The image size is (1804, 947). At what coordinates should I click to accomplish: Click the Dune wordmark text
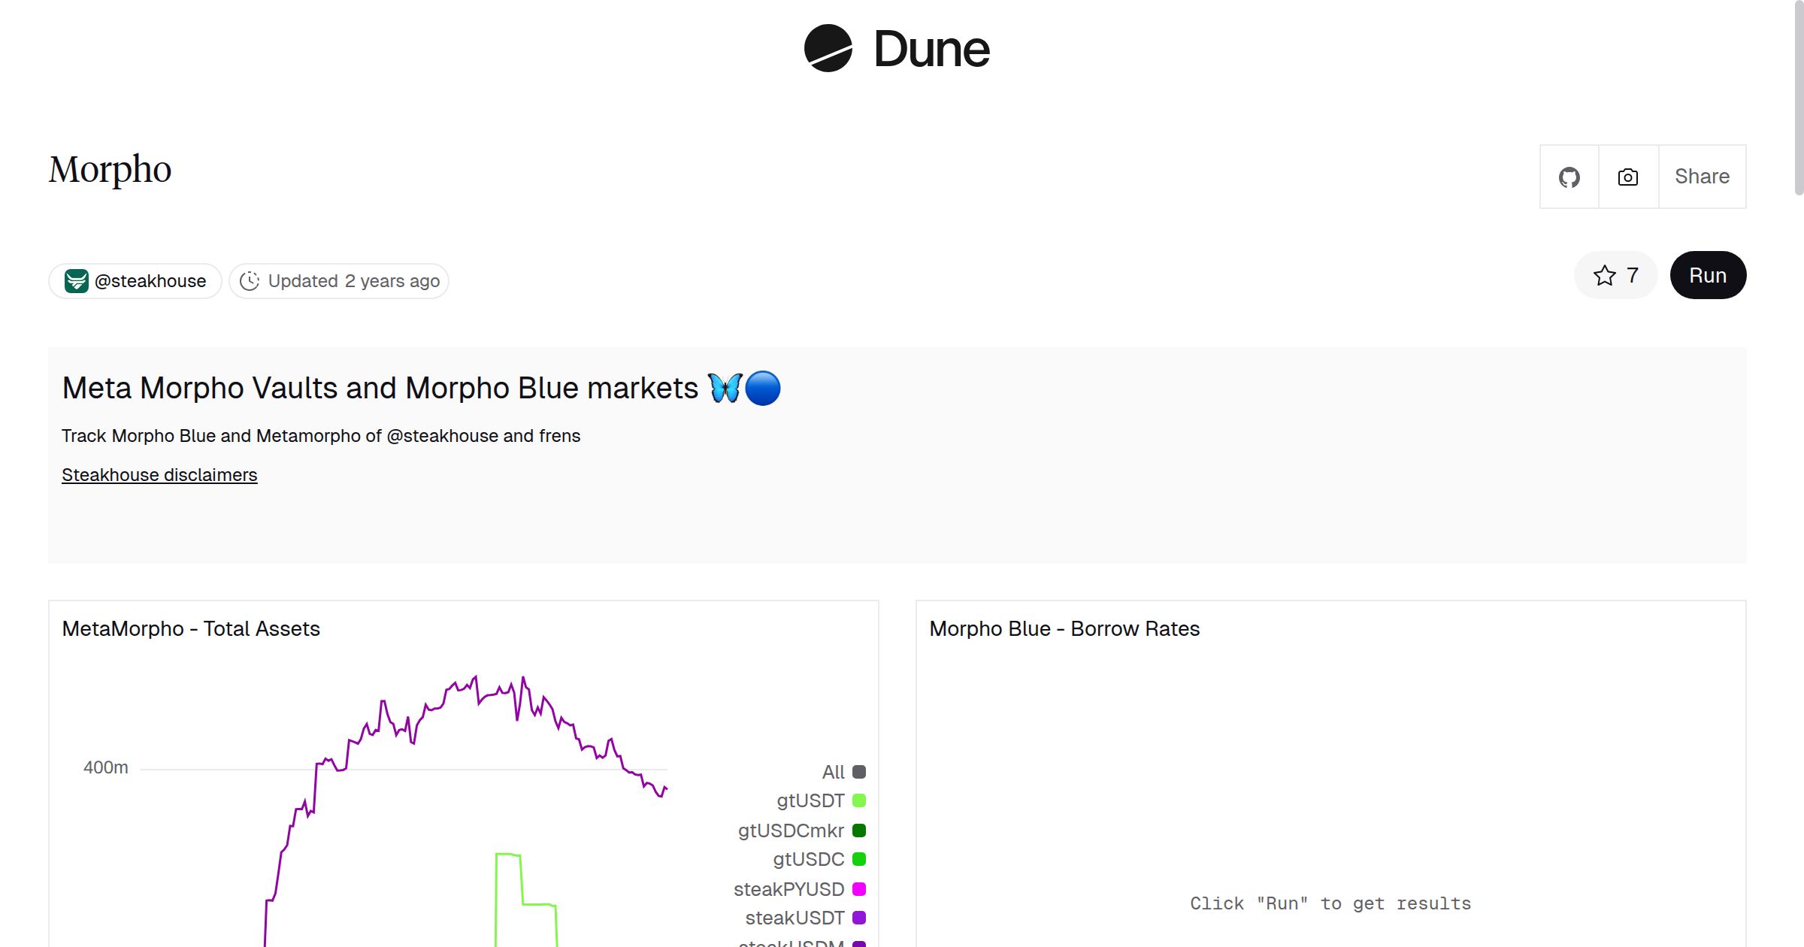931,49
